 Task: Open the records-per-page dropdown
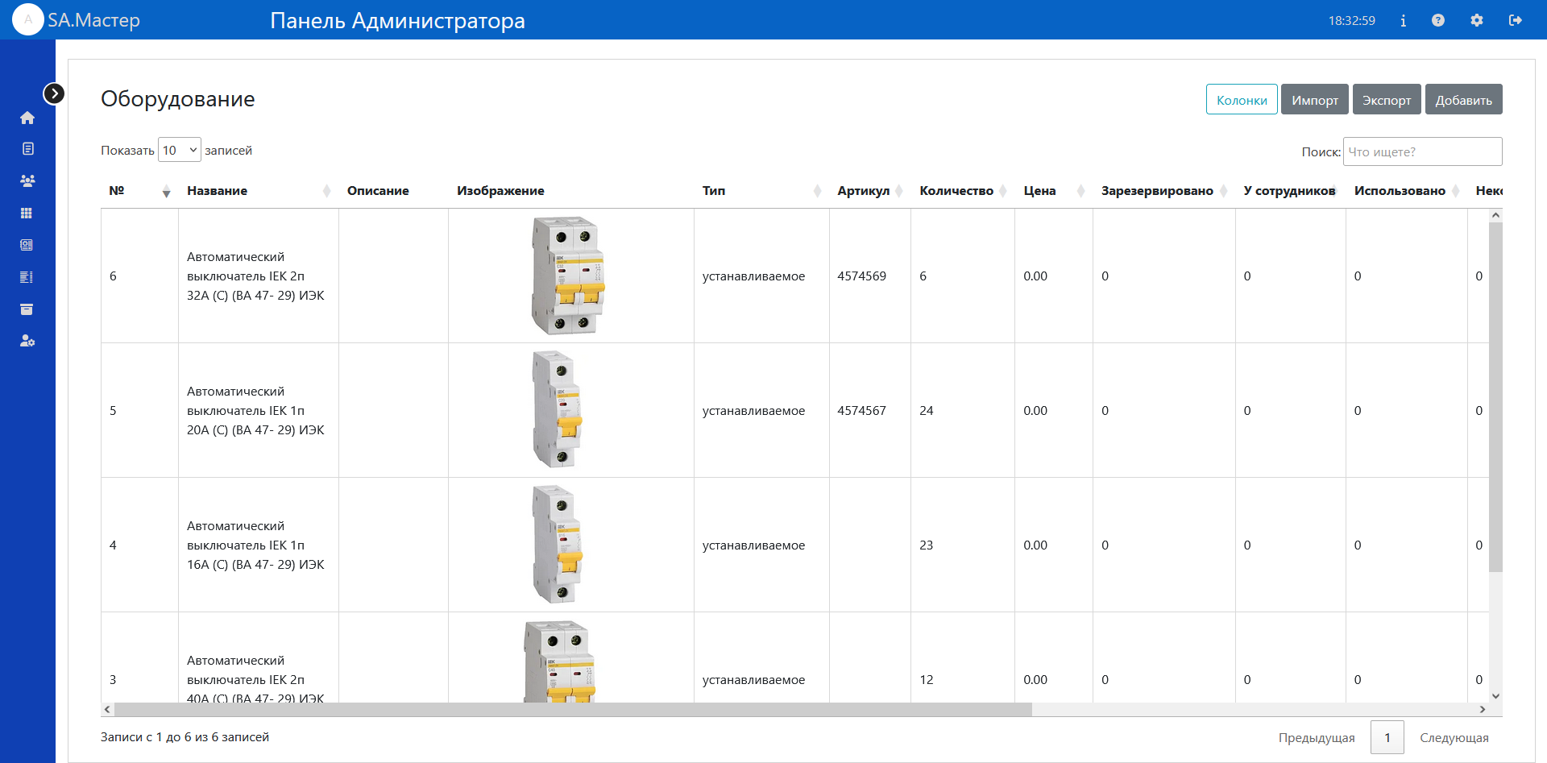179,150
